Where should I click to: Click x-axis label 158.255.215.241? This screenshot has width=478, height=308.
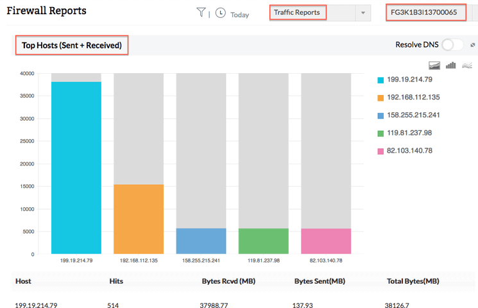click(x=201, y=261)
